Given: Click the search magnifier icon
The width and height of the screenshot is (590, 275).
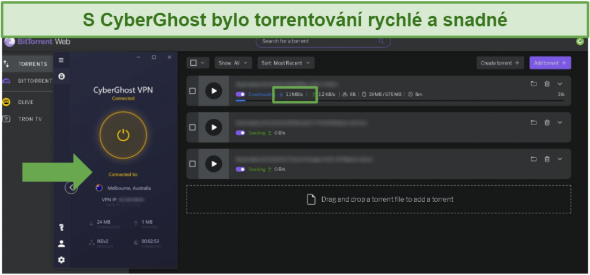Looking at the screenshot, I should click(381, 41).
